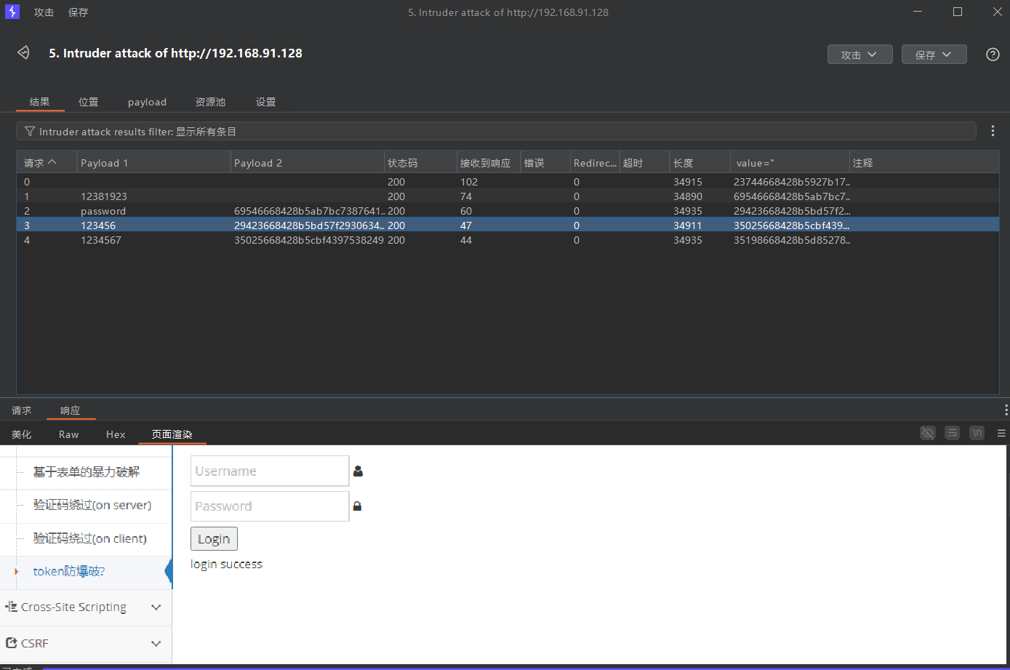Open the 响应 message tab
Image resolution: width=1010 pixels, height=670 pixels.
click(x=71, y=410)
